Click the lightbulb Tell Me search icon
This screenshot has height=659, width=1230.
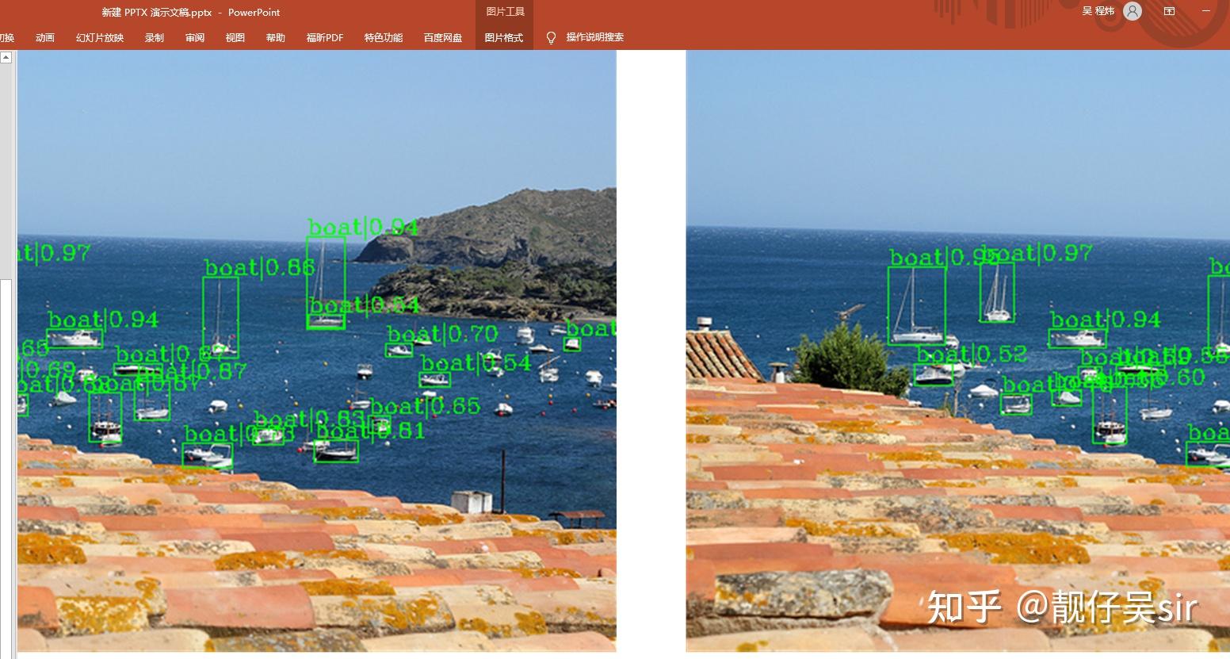pyautogui.click(x=552, y=38)
